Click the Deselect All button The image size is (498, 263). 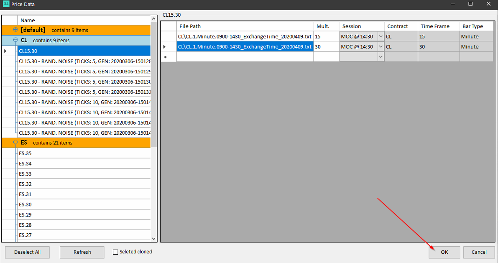[x=27, y=252]
